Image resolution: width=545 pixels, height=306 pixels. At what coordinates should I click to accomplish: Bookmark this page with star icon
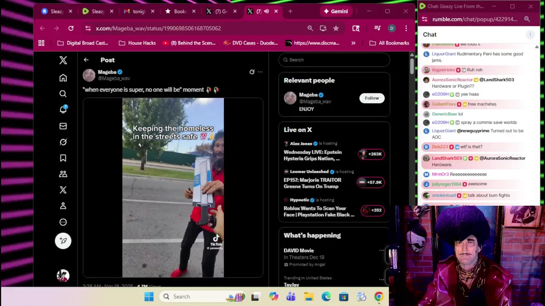336,28
